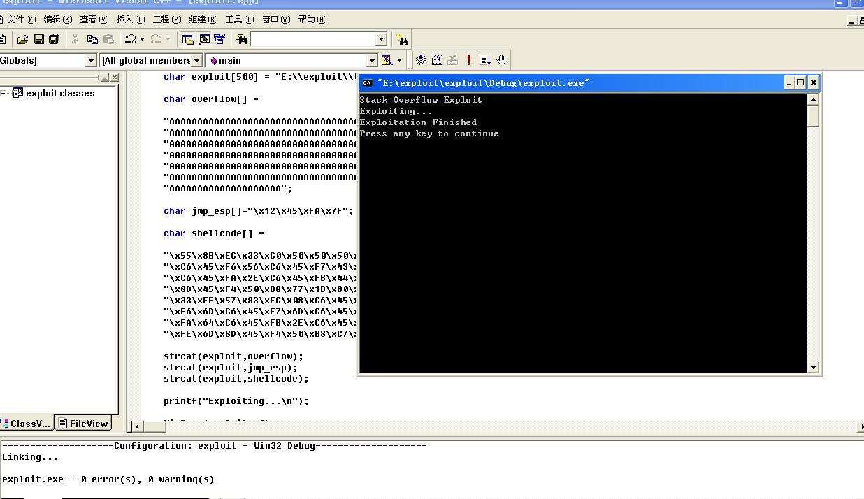This screenshot has width=864, height=499.
Task: Open the 窗口 (Window) menu
Action: [275, 20]
